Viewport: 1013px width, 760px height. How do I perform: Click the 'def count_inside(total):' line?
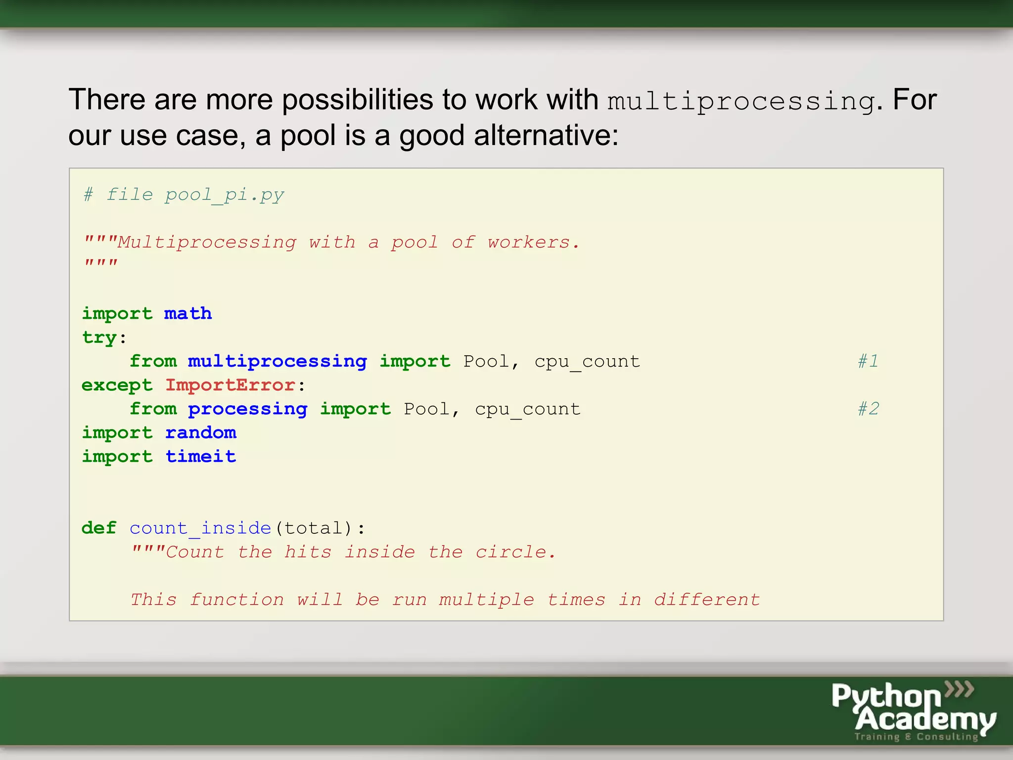[x=224, y=528]
